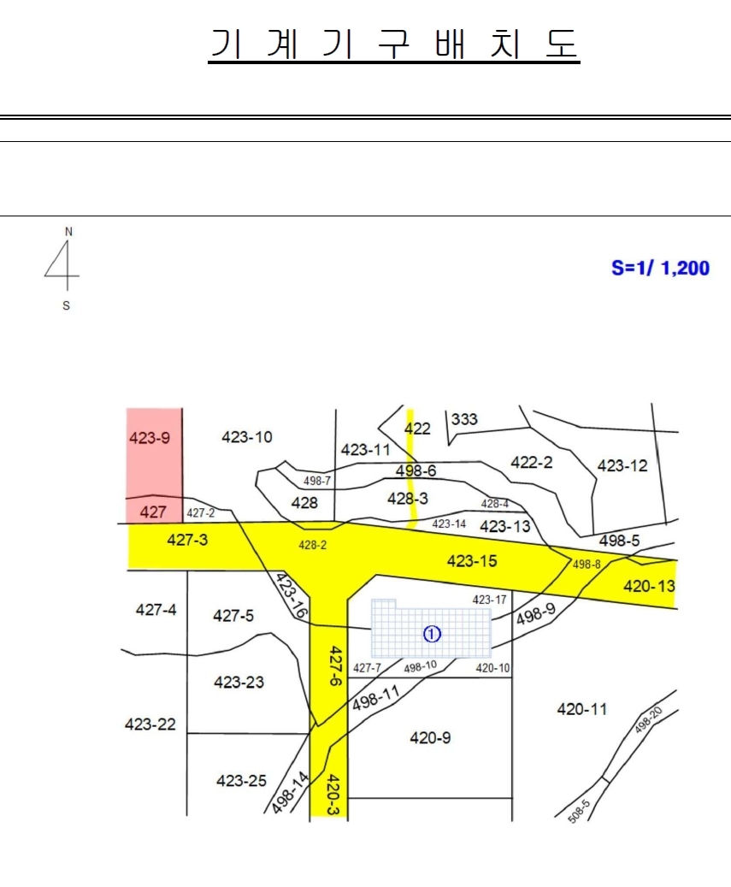The image size is (731, 887).
Task: Click the 427-6 vertical road label
Action: (x=335, y=665)
